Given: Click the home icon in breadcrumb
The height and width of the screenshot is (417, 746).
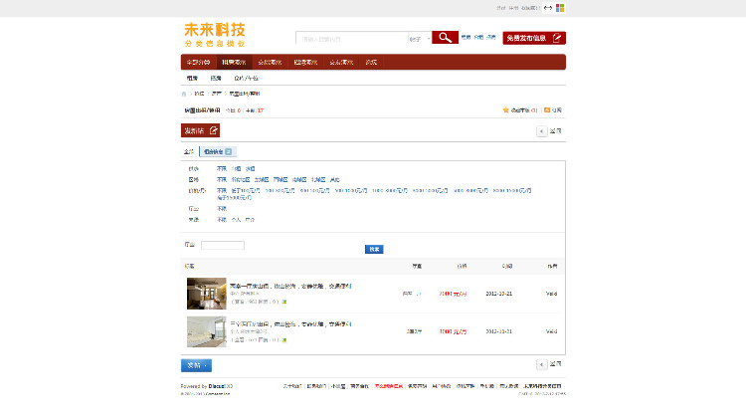Looking at the screenshot, I should pyautogui.click(x=184, y=94).
